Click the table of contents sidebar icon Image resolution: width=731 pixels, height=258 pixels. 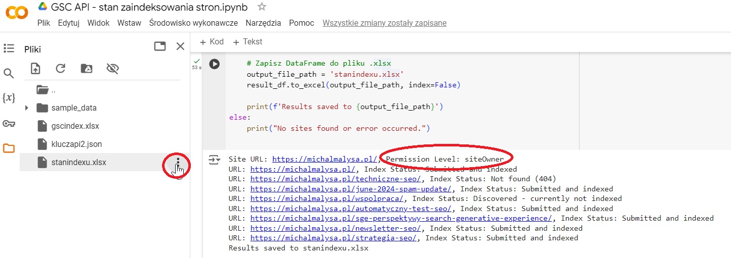pos(9,48)
